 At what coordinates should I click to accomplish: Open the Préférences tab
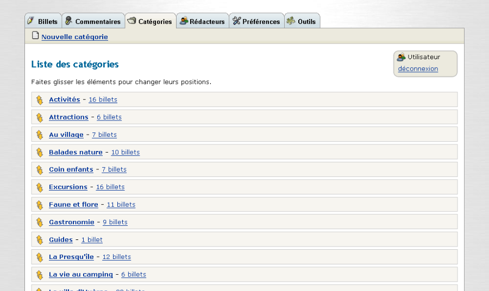coord(256,21)
